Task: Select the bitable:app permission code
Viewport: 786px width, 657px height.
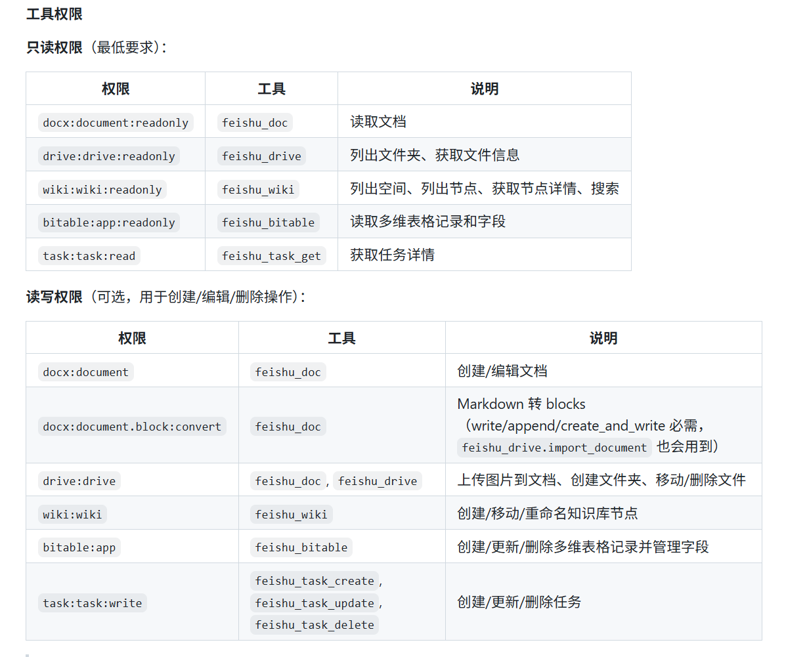Action: (79, 547)
